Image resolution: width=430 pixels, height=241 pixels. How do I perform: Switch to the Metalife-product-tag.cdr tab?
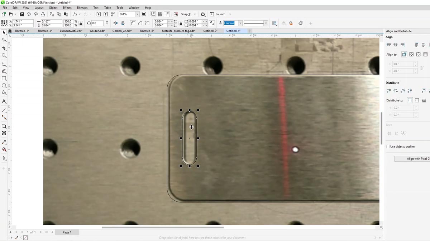[x=178, y=31]
